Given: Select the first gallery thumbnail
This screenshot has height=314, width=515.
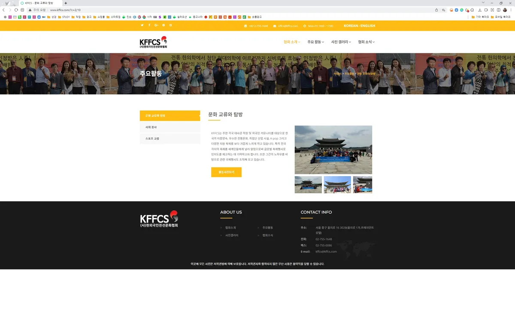Looking at the screenshot, I should coord(308,185).
